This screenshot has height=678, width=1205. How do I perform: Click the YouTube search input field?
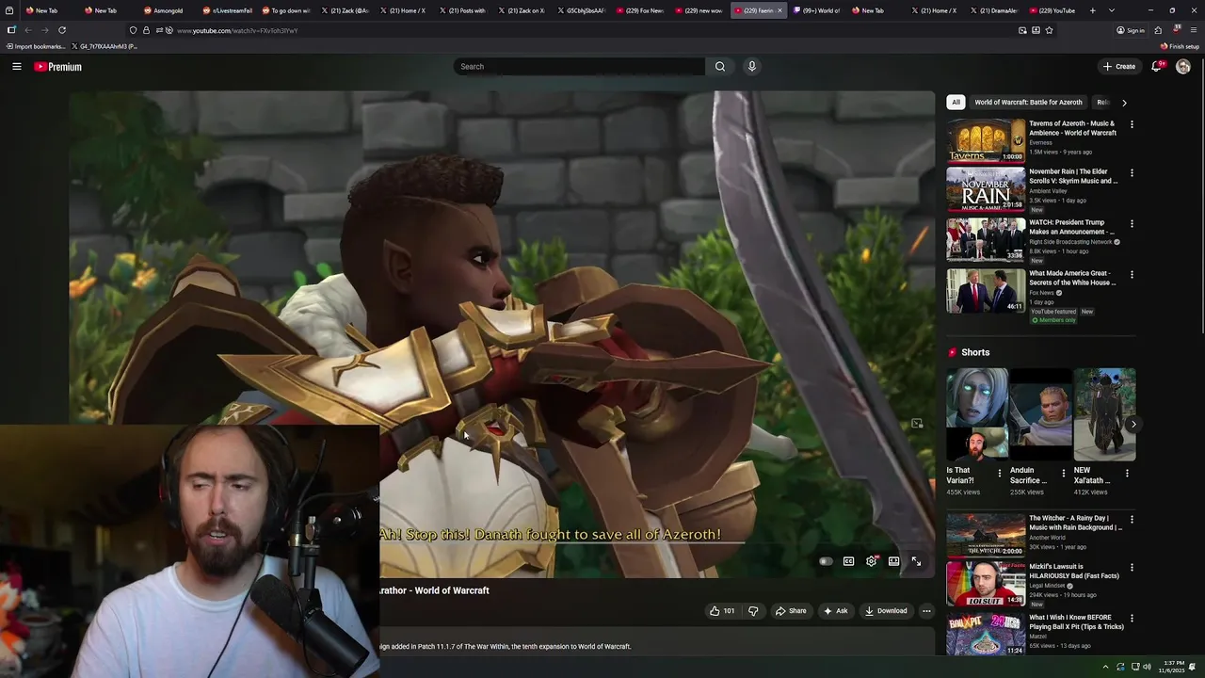579,67
